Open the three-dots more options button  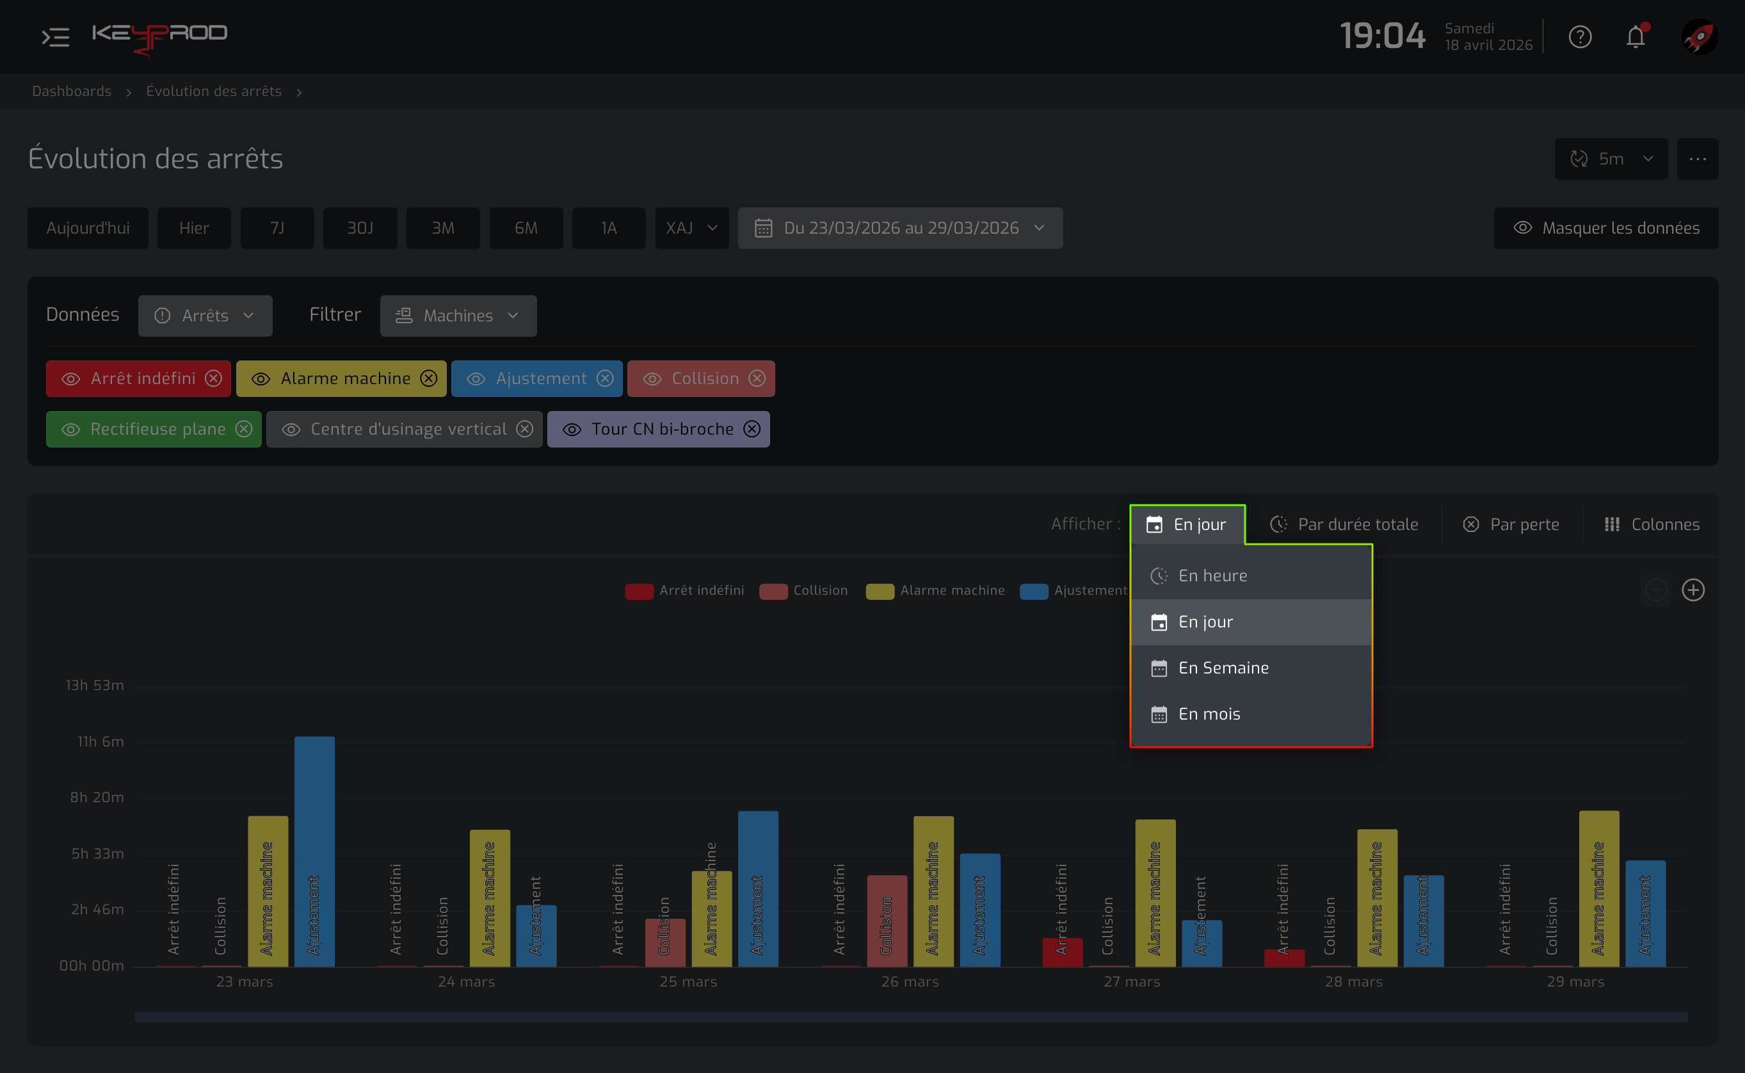(1698, 159)
